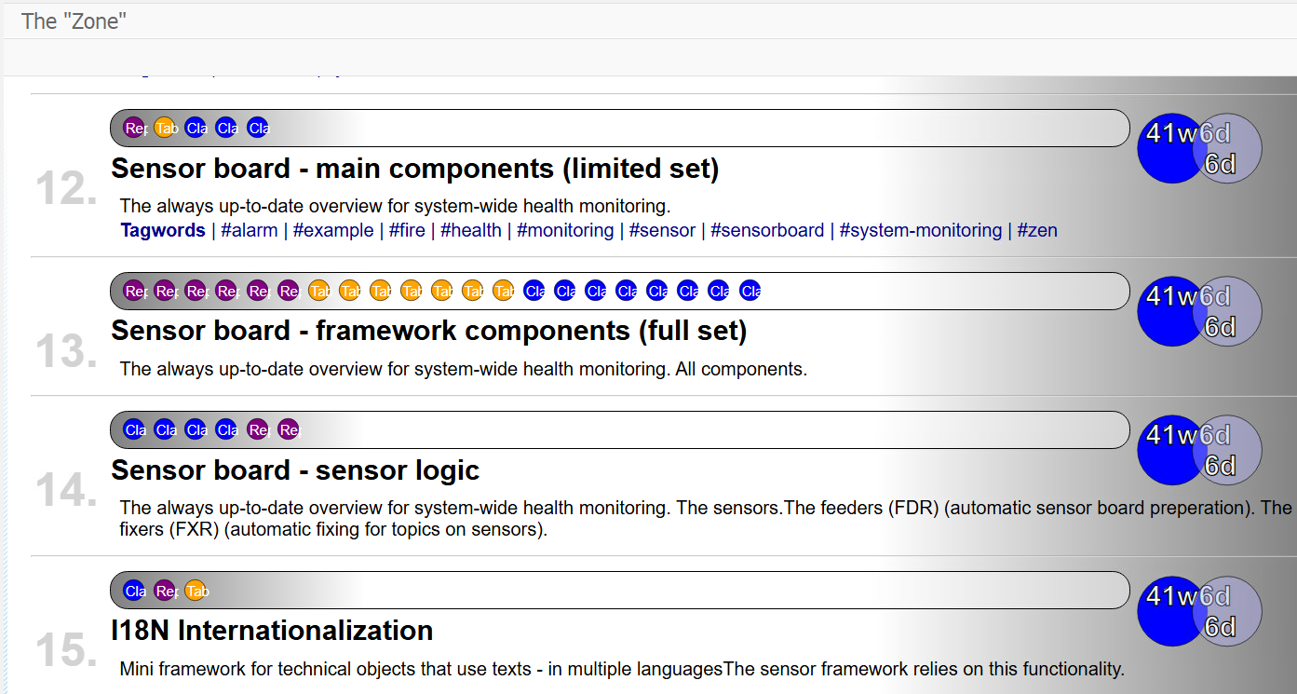Open "Sensor board - sensor logic" title

point(295,470)
